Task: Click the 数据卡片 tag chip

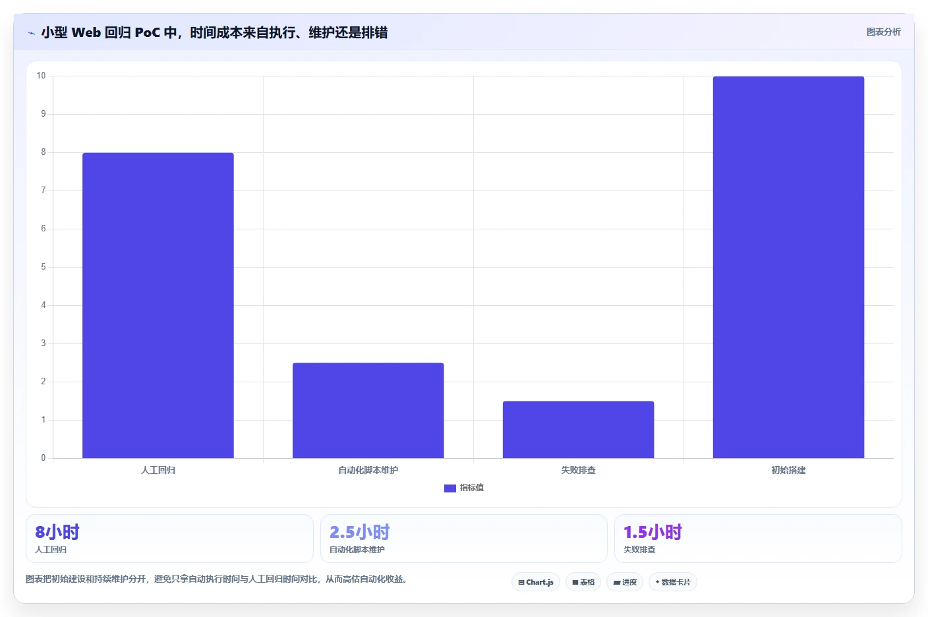Action: [x=673, y=582]
